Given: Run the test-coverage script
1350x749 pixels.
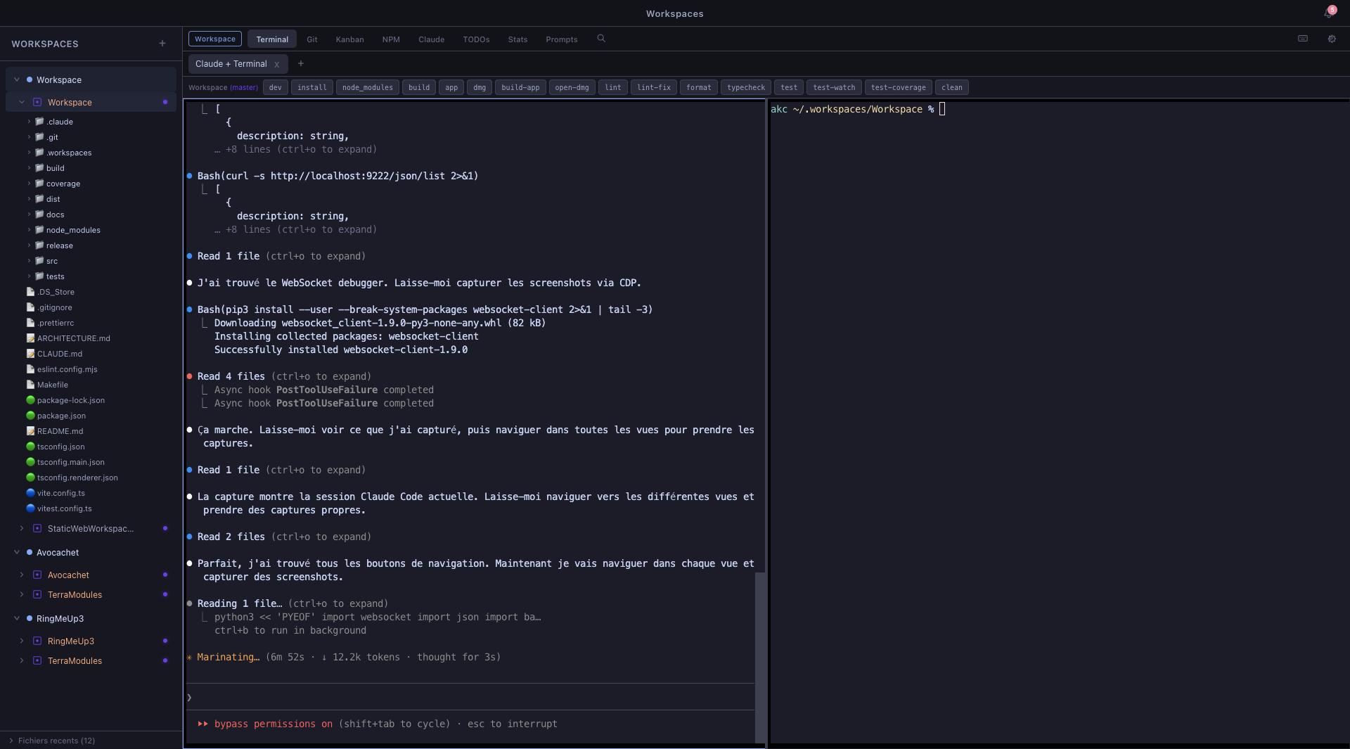Looking at the screenshot, I should [x=898, y=87].
